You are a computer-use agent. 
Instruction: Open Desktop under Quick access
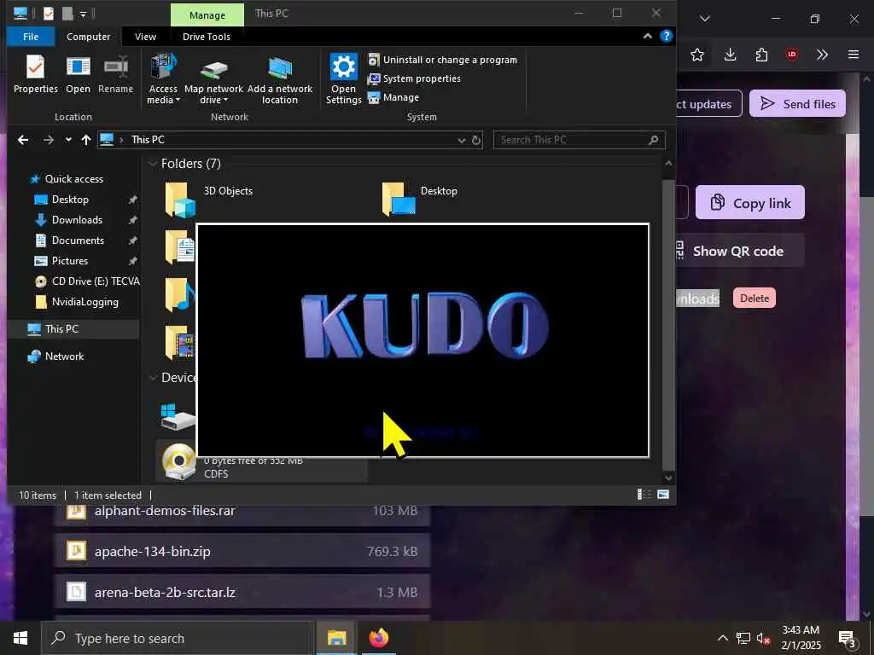pos(70,200)
